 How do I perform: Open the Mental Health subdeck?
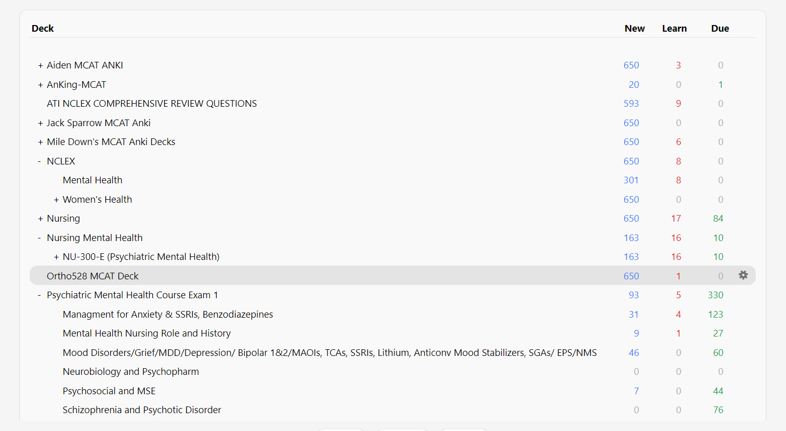pyautogui.click(x=93, y=180)
